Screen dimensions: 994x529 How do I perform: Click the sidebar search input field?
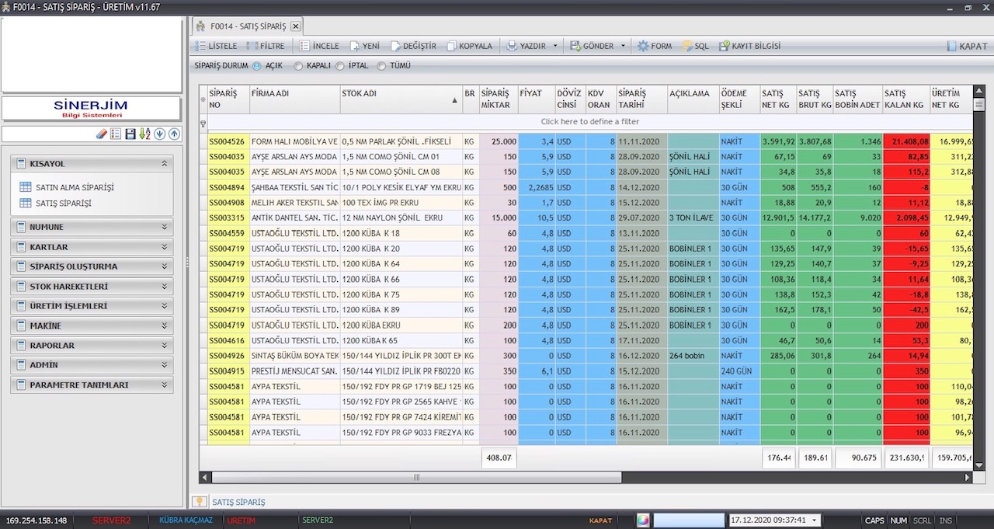coord(48,134)
